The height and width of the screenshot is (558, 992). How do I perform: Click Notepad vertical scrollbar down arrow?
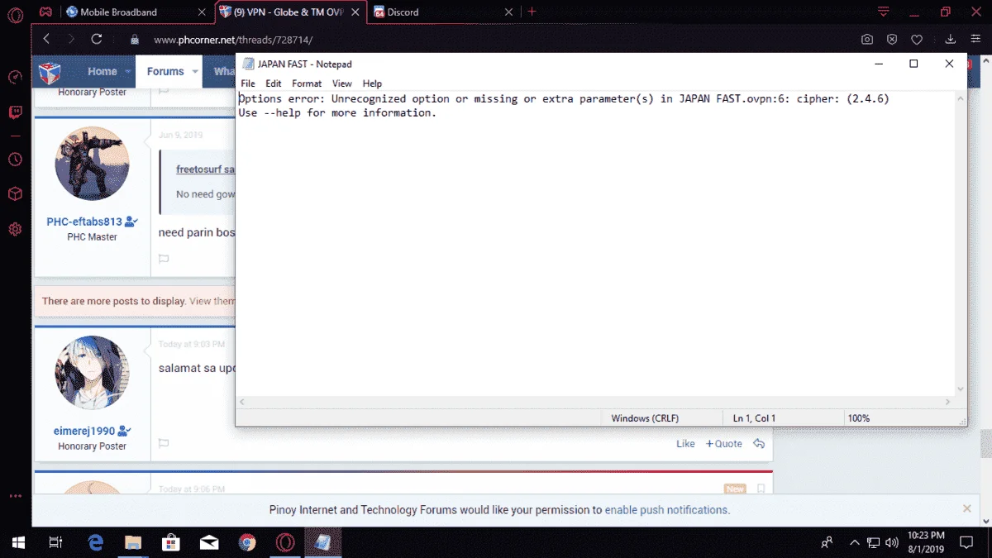(960, 389)
